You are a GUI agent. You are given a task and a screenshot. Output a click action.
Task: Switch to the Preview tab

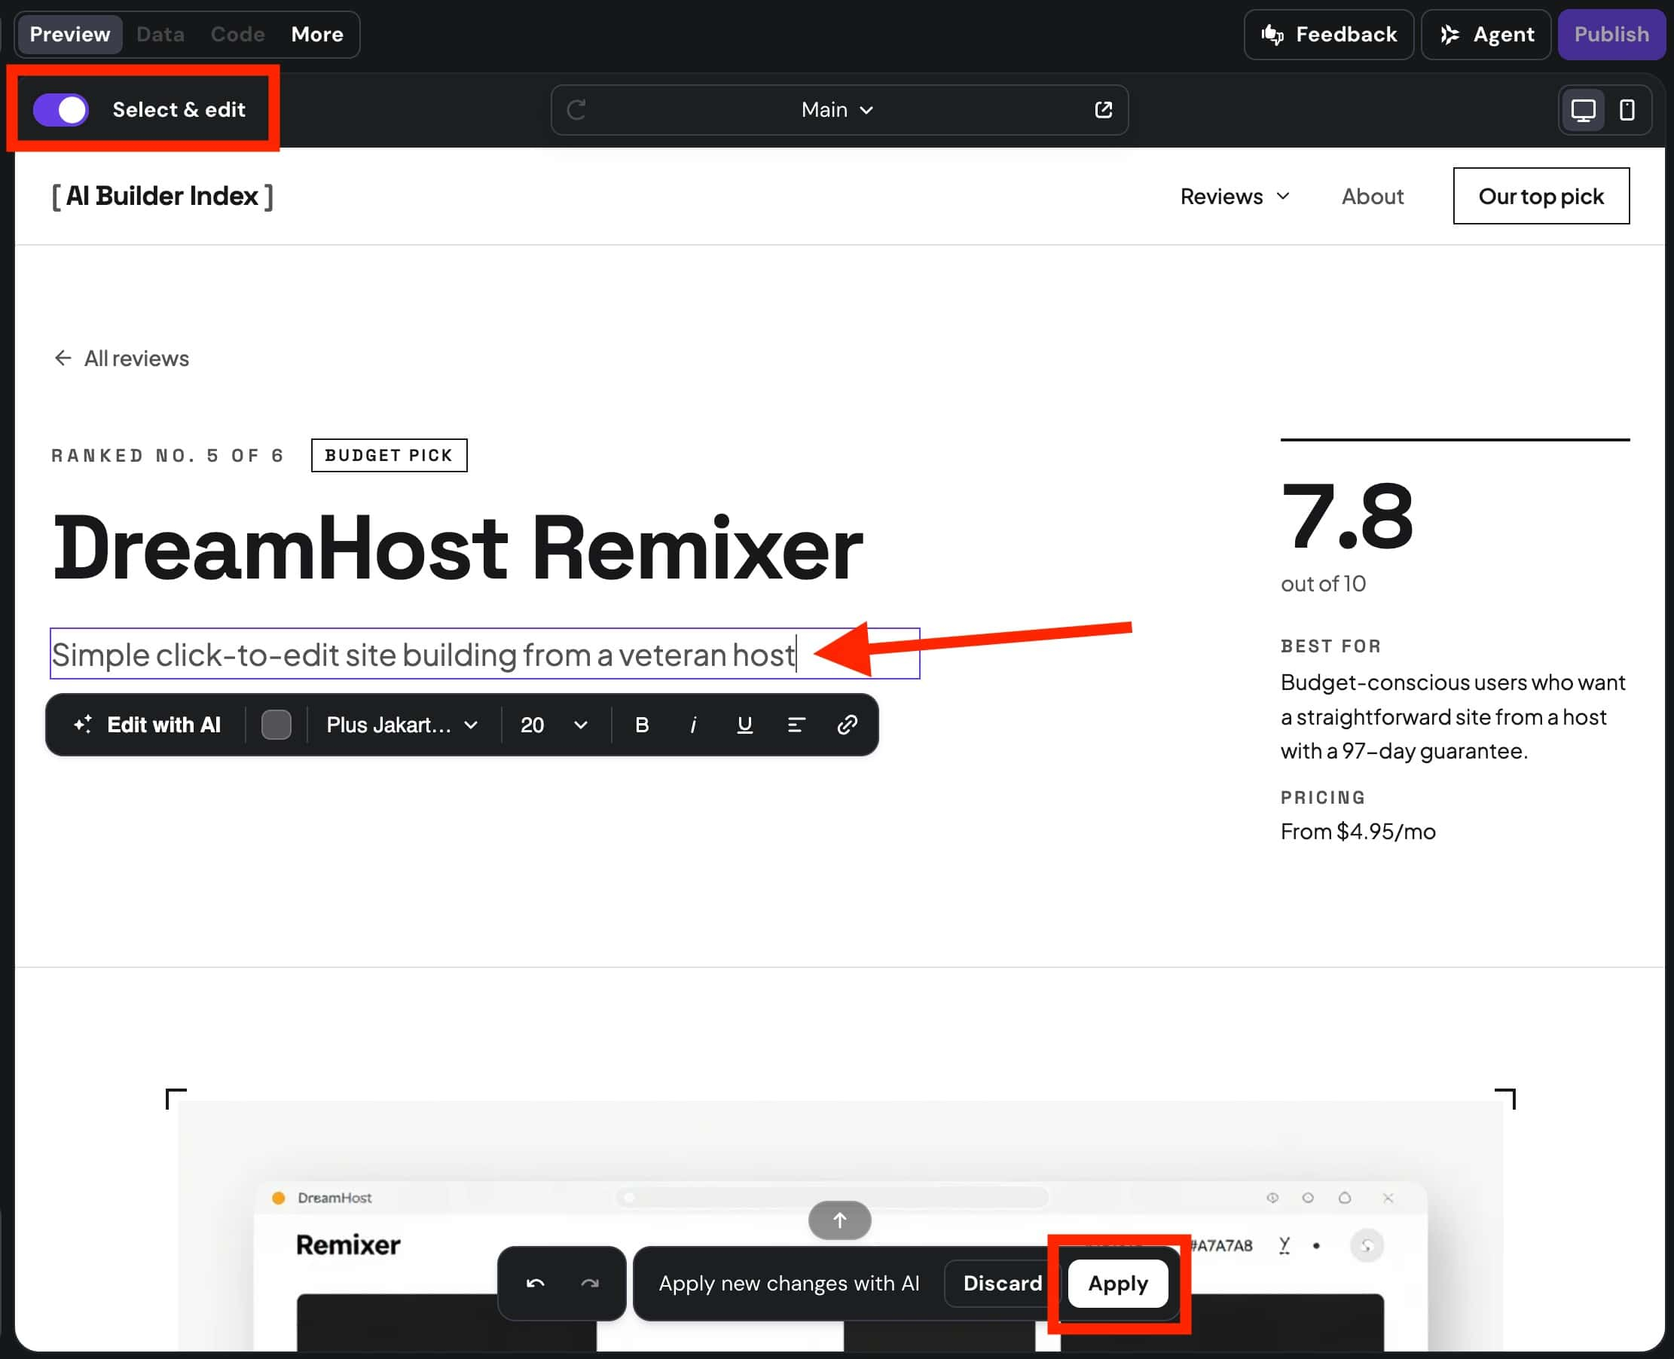[69, 35]
